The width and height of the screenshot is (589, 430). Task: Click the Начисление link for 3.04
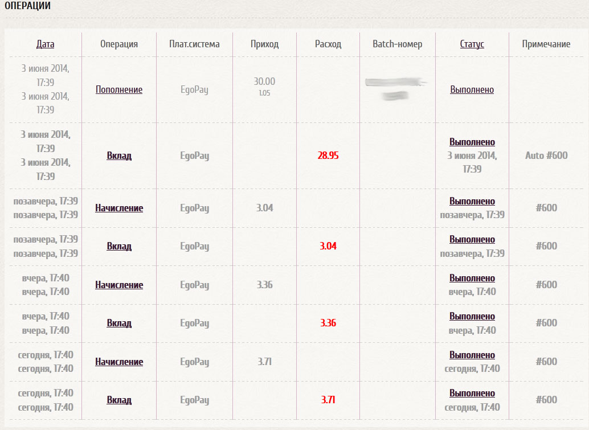(119, 208)
